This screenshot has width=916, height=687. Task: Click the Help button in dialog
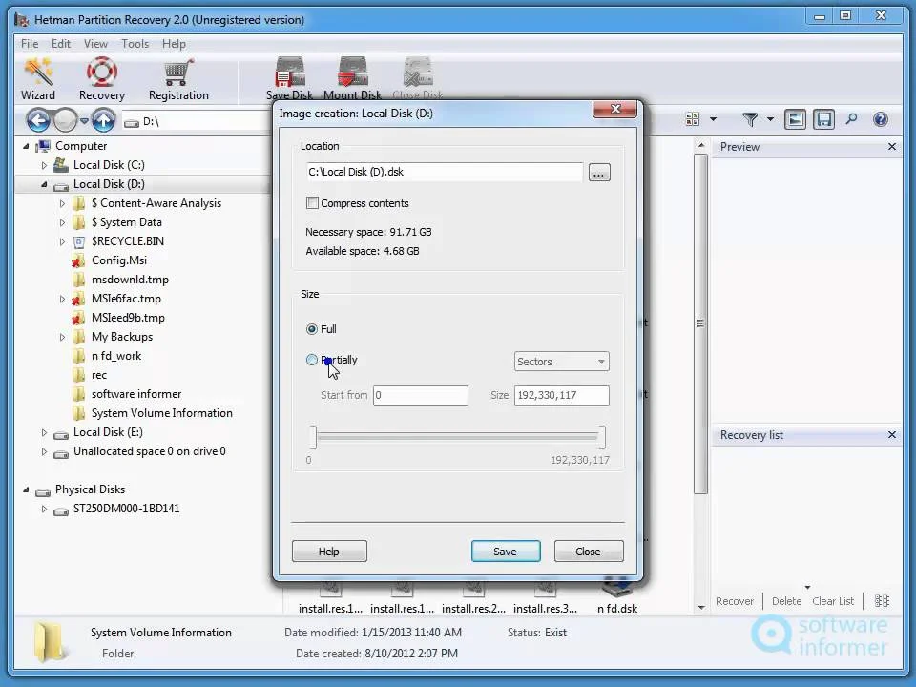(329, 552)
